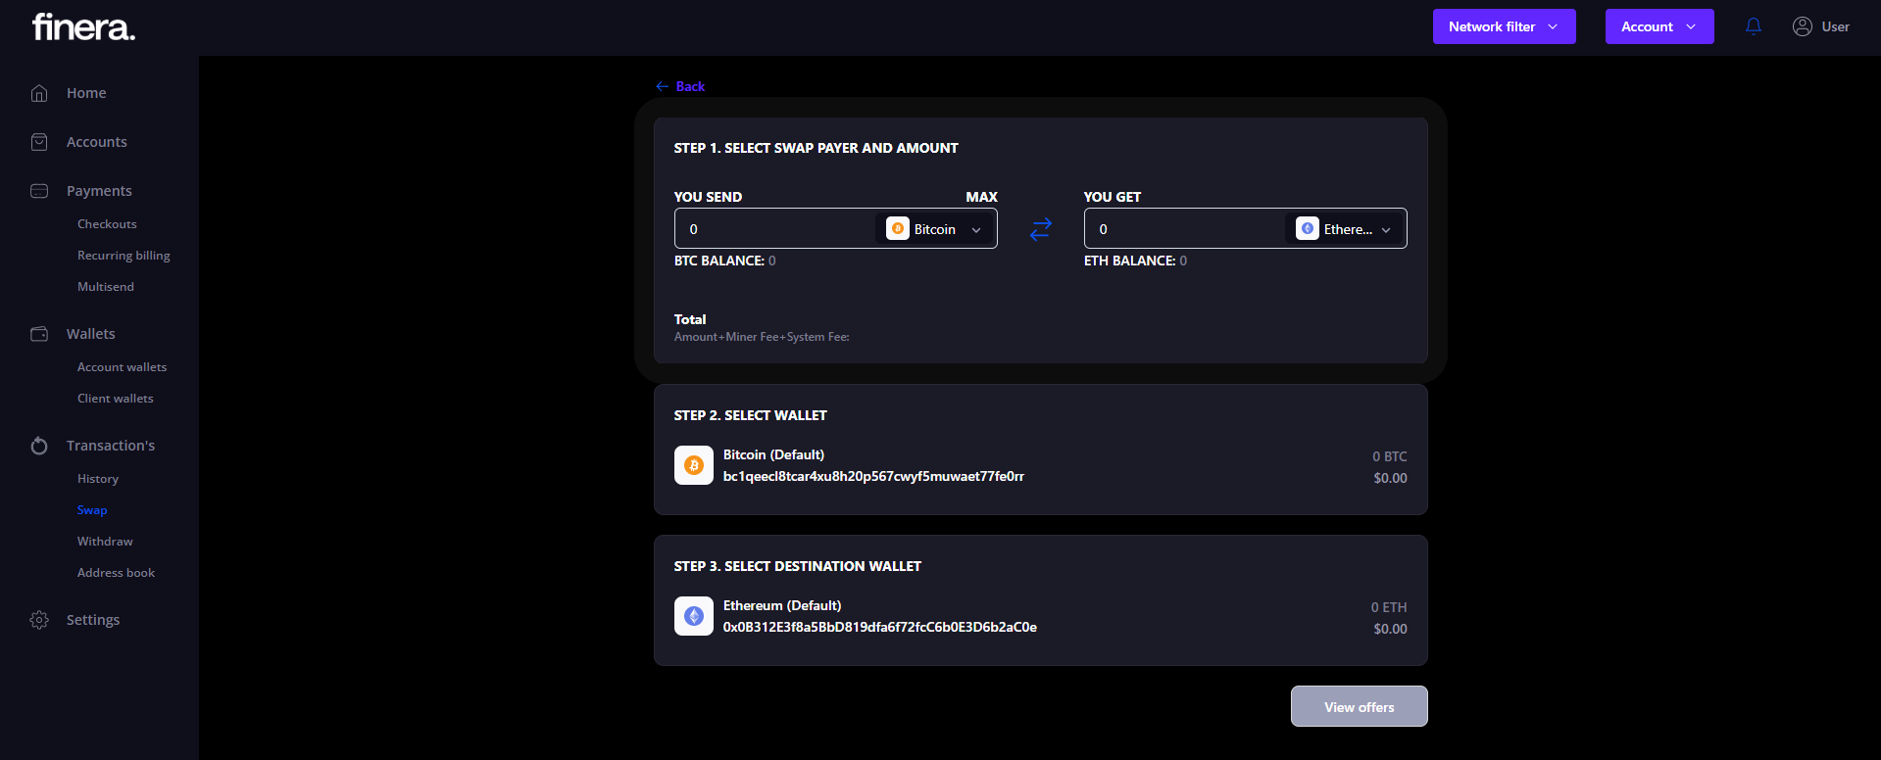This screenshot has height=760, width=1881.
Task: Open the Bitcoin currency selector
Action: [934, 229]
